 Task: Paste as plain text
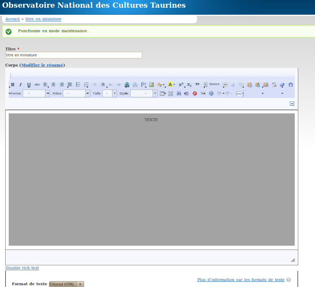pyautogui.click(x=257, y=85)
